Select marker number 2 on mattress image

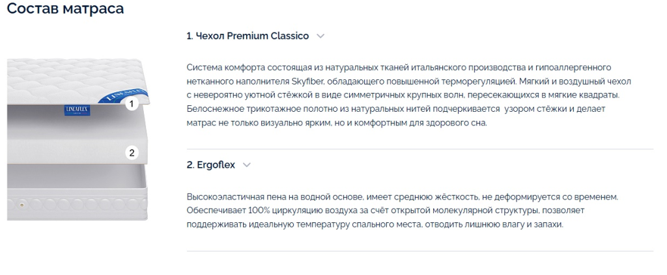[132, 153]
